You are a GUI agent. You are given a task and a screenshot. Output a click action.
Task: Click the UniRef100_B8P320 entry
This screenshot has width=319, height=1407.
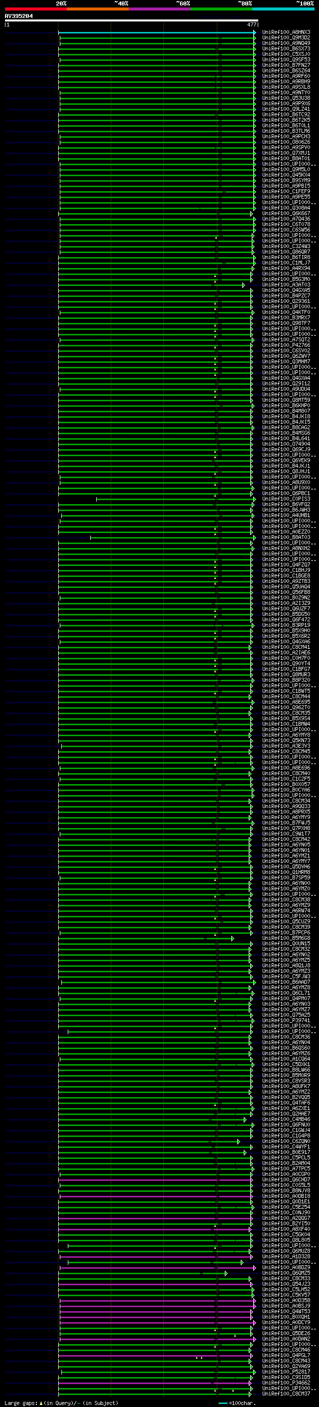tap(286, 680)
